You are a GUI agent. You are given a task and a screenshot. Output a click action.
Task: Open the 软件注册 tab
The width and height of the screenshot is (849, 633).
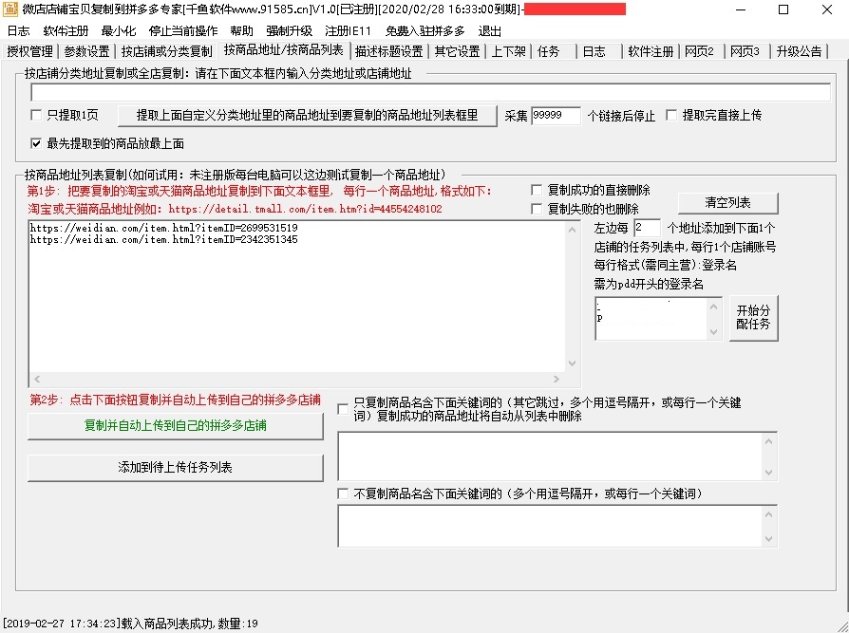pos(651,51)
